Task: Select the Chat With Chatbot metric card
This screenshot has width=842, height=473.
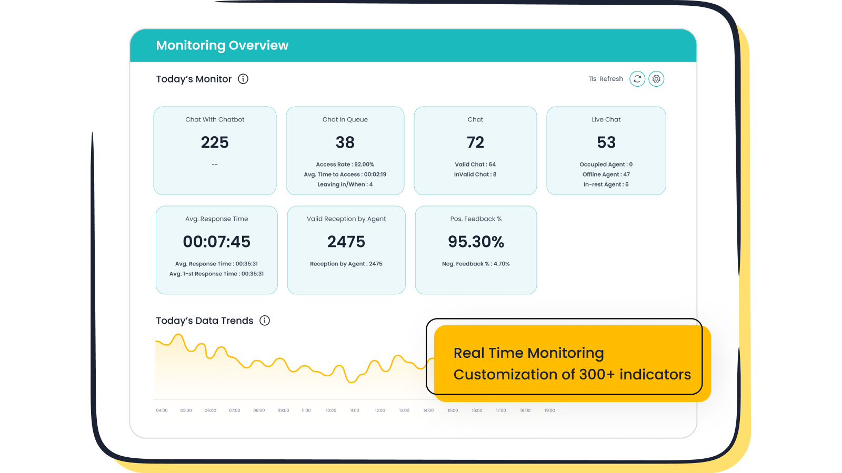Action: (x=215, y=151)
